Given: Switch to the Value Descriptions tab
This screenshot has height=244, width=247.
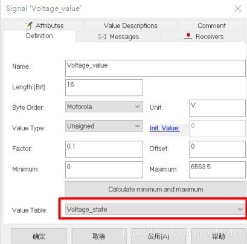Looking at the screenshot, I should point(130,25).
